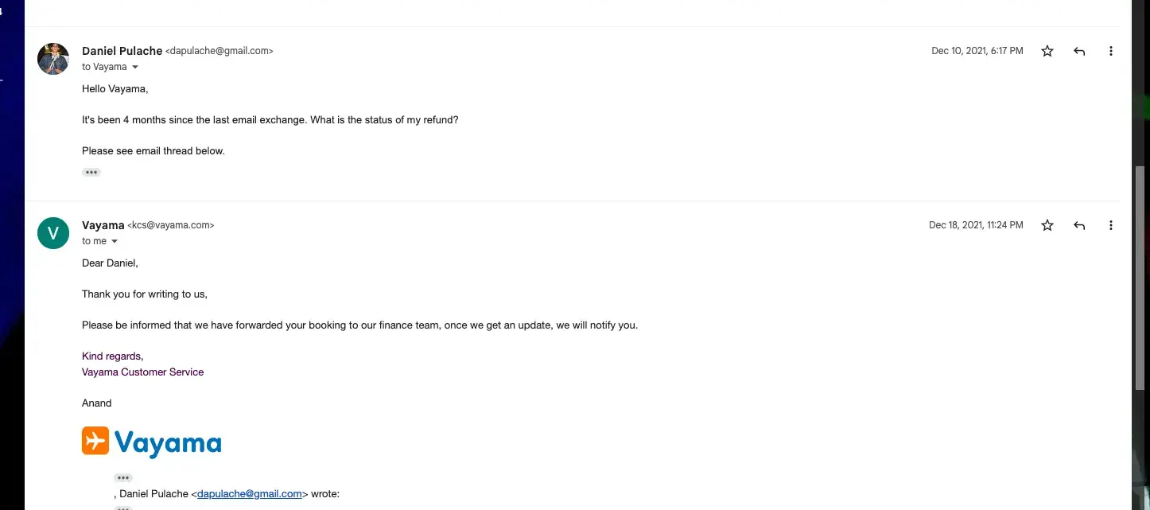
Task: Show details for 'to me' recipients
Action: pyautogui.click(x=115, y=241)
